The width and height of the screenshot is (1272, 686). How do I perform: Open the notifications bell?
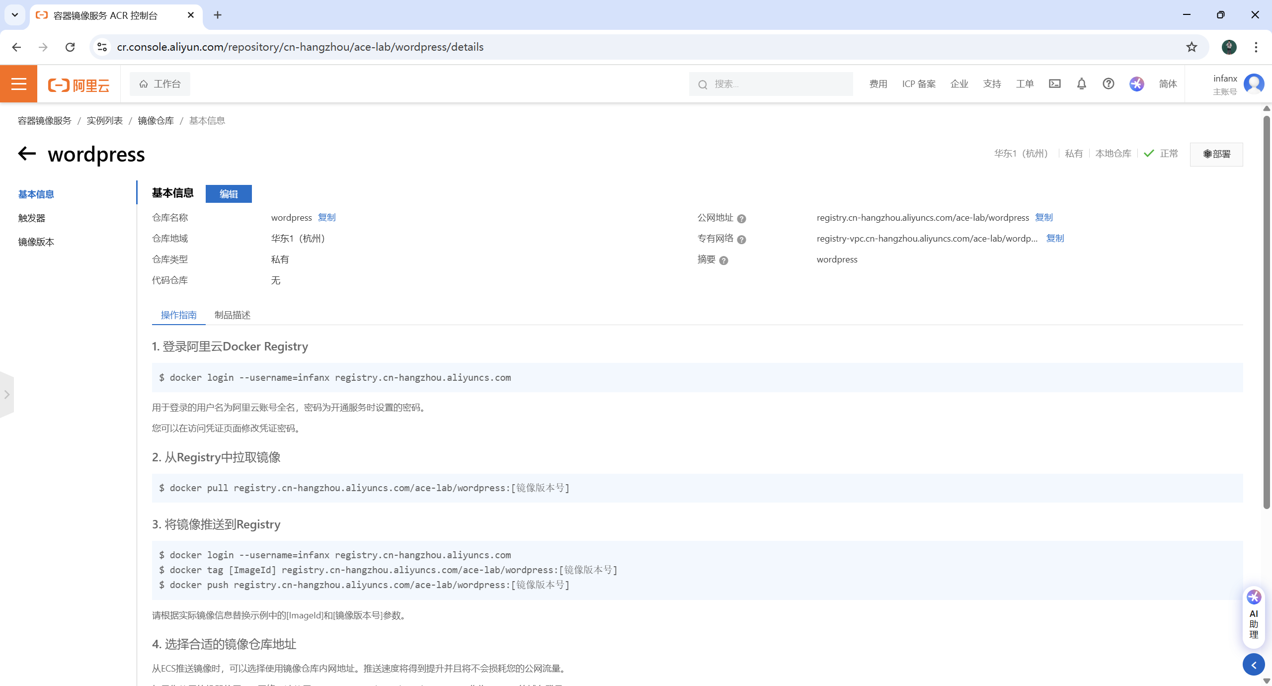click(x=1082, y=84)
